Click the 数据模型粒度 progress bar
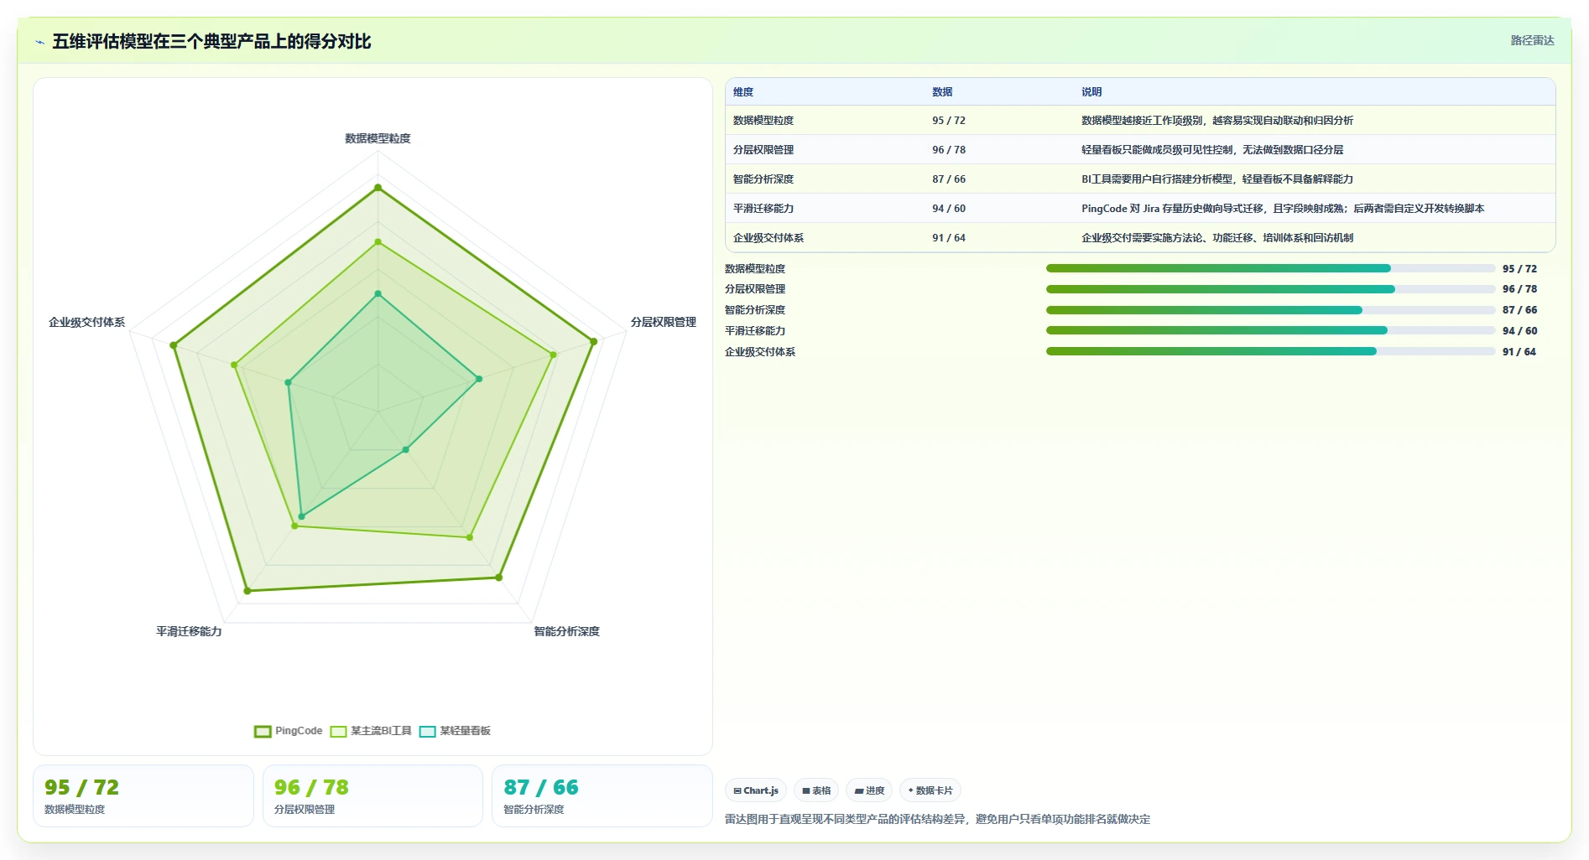The image size is (1589, 860). 1270,268
